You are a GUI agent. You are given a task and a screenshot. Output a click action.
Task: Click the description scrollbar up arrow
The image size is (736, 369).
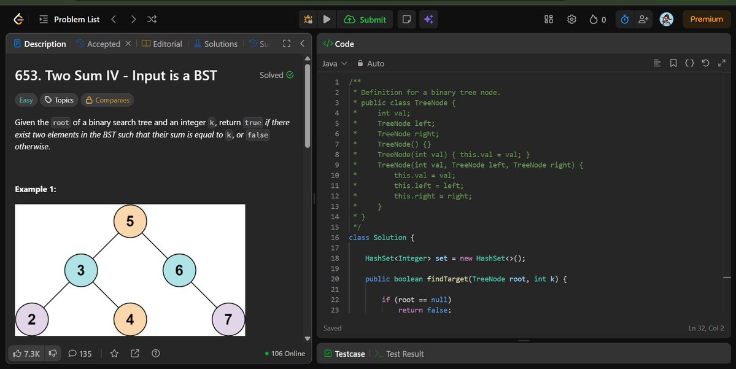pos(308,59)
